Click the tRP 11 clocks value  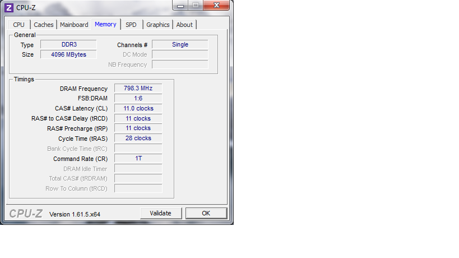coord(138,128)
